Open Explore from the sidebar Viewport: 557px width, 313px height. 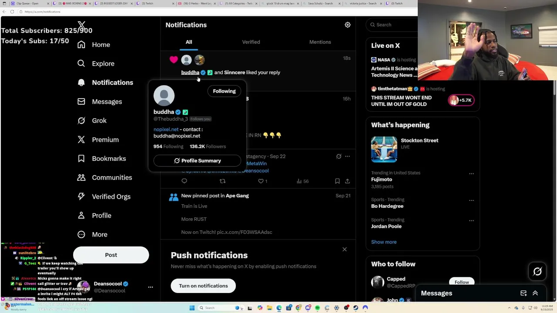point(96,63)
